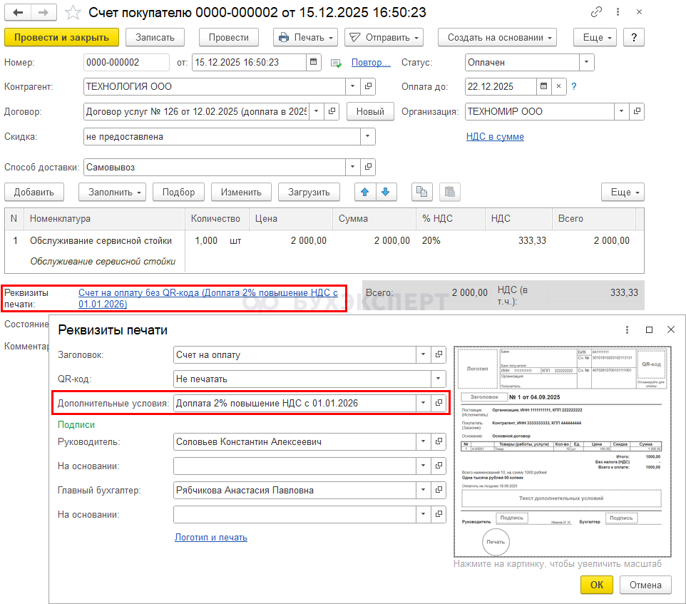Screen dimensions: 686x604
Task: Copy selected rows in table toolbar
Action: 422,192
